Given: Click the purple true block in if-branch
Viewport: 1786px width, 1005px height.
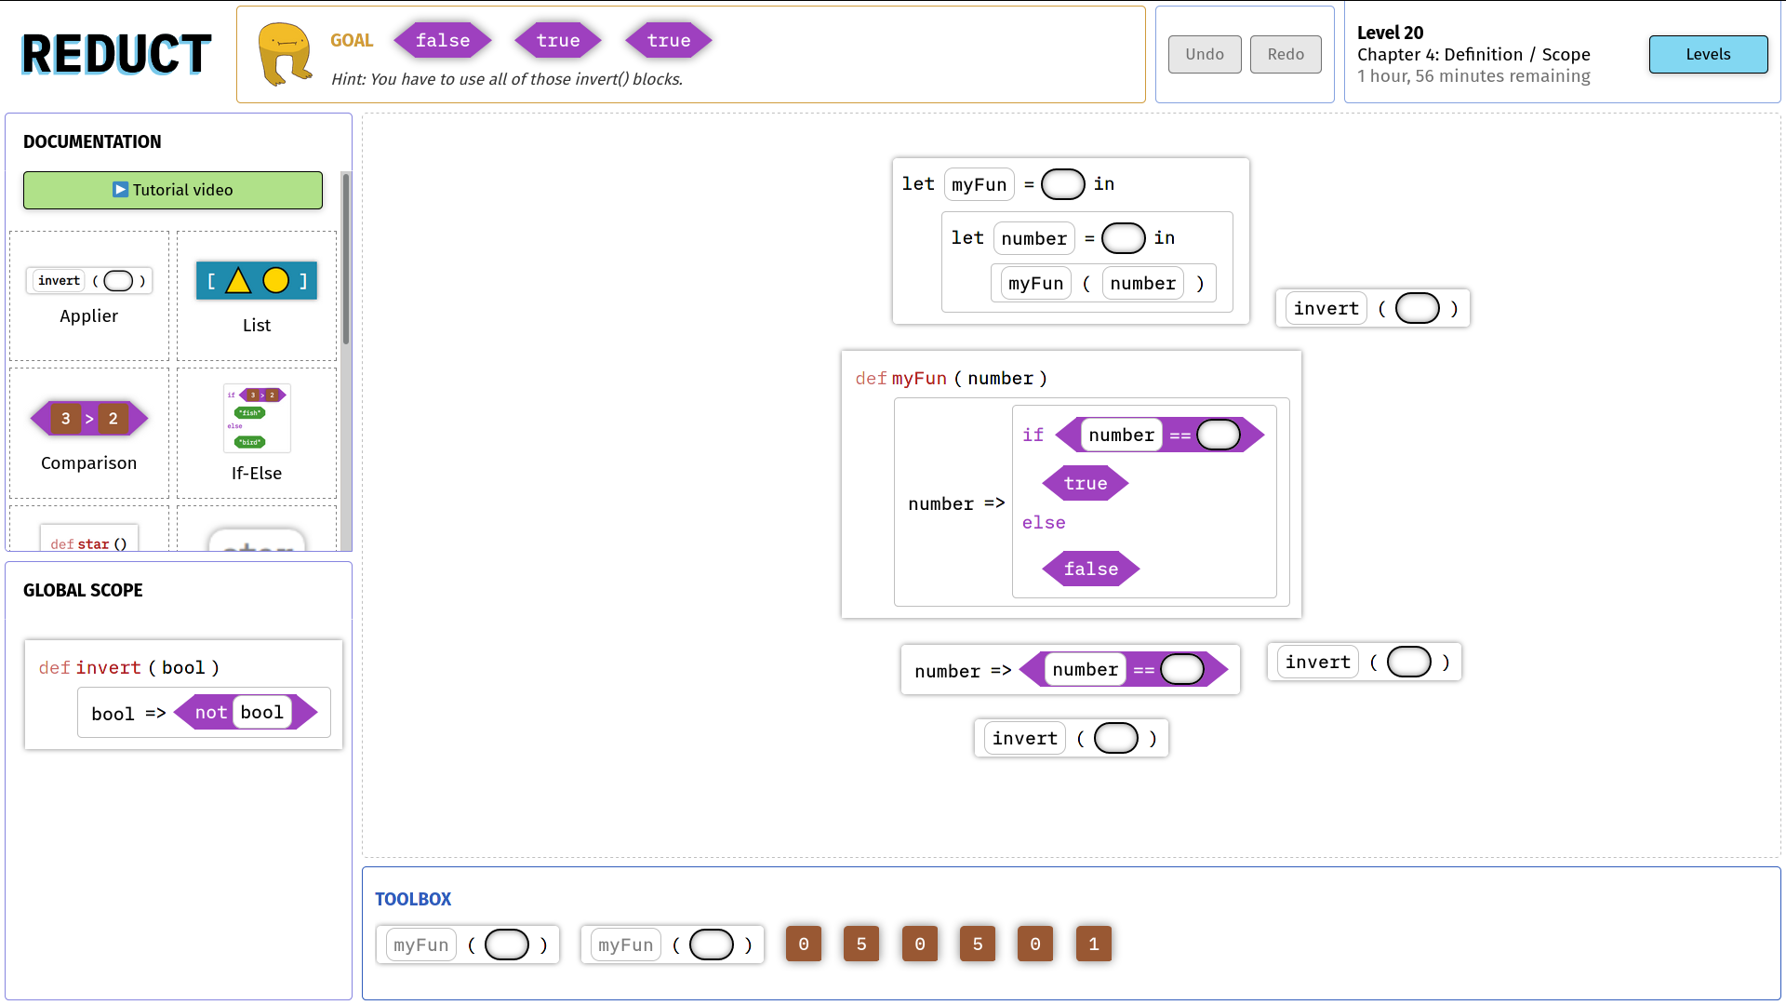Looking at the screenshot, I should pos(1085,484).
